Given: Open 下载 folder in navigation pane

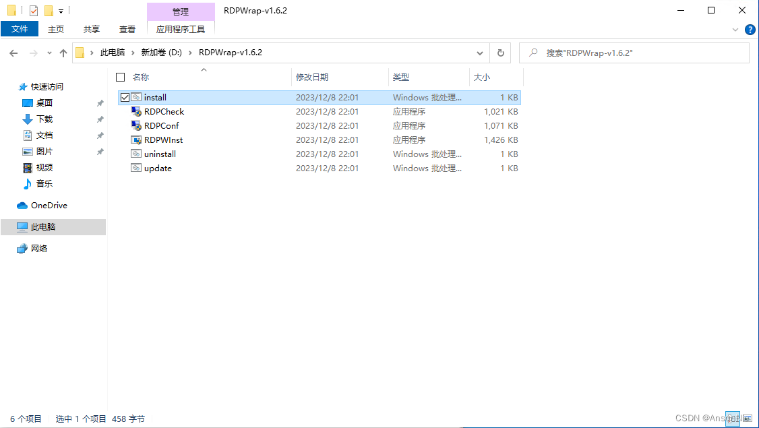Looking at the screenshot, I should [x=44, y=119].
